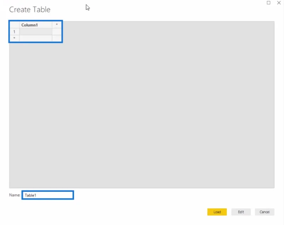Select the Column1 header cell
The image size is (284, 225).
[36, 25]
